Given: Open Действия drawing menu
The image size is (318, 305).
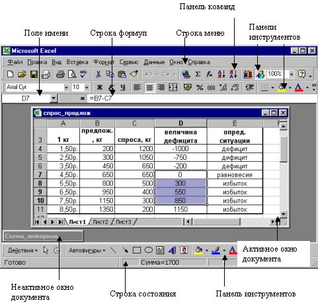Looking at the screenshot, I should click(x=22, y=250).
